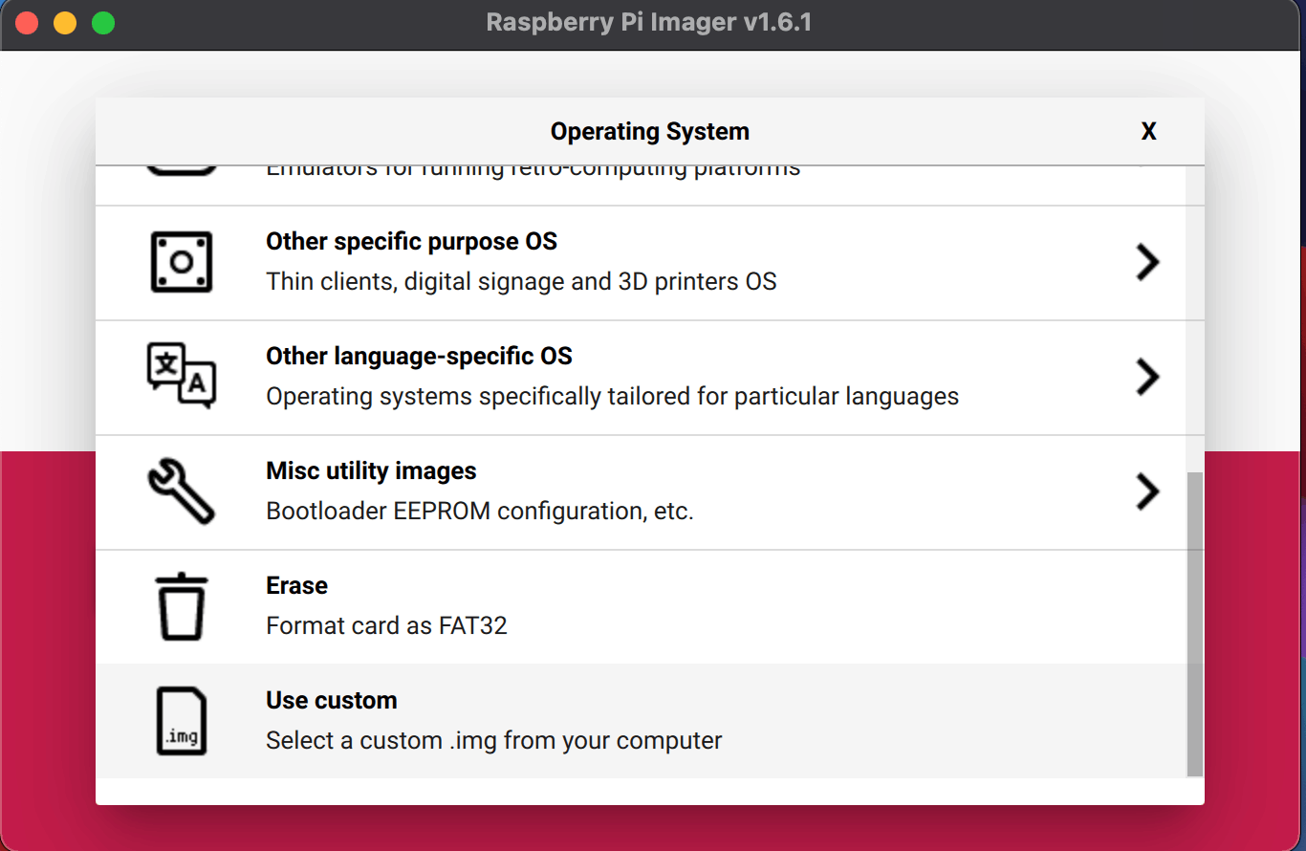Click the translation icon for language-specific OS
The image size is (1306, 851).
tap(182, 376)
